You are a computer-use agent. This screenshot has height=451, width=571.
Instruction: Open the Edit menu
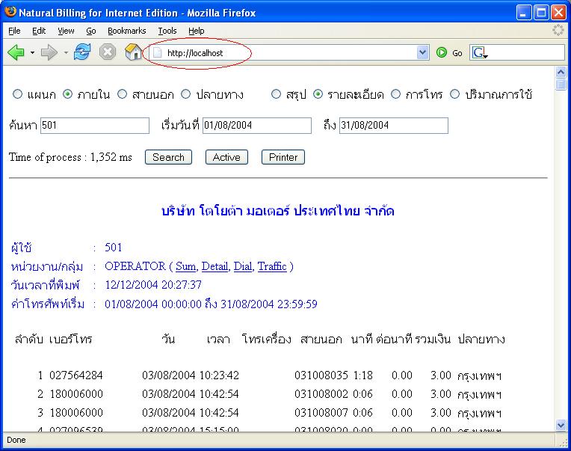39,31
